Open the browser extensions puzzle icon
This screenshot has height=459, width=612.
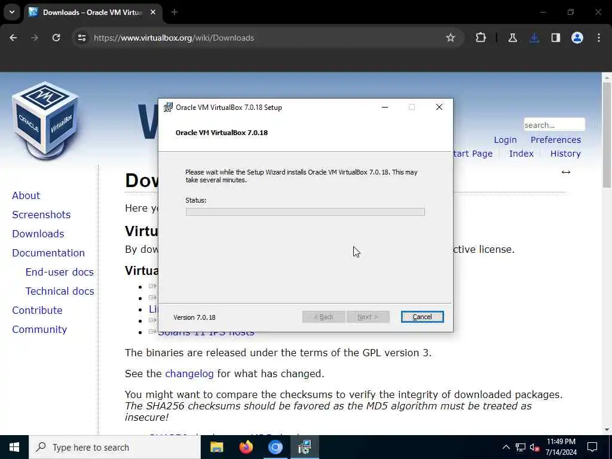pyautogui.click(x=481, y=38)
